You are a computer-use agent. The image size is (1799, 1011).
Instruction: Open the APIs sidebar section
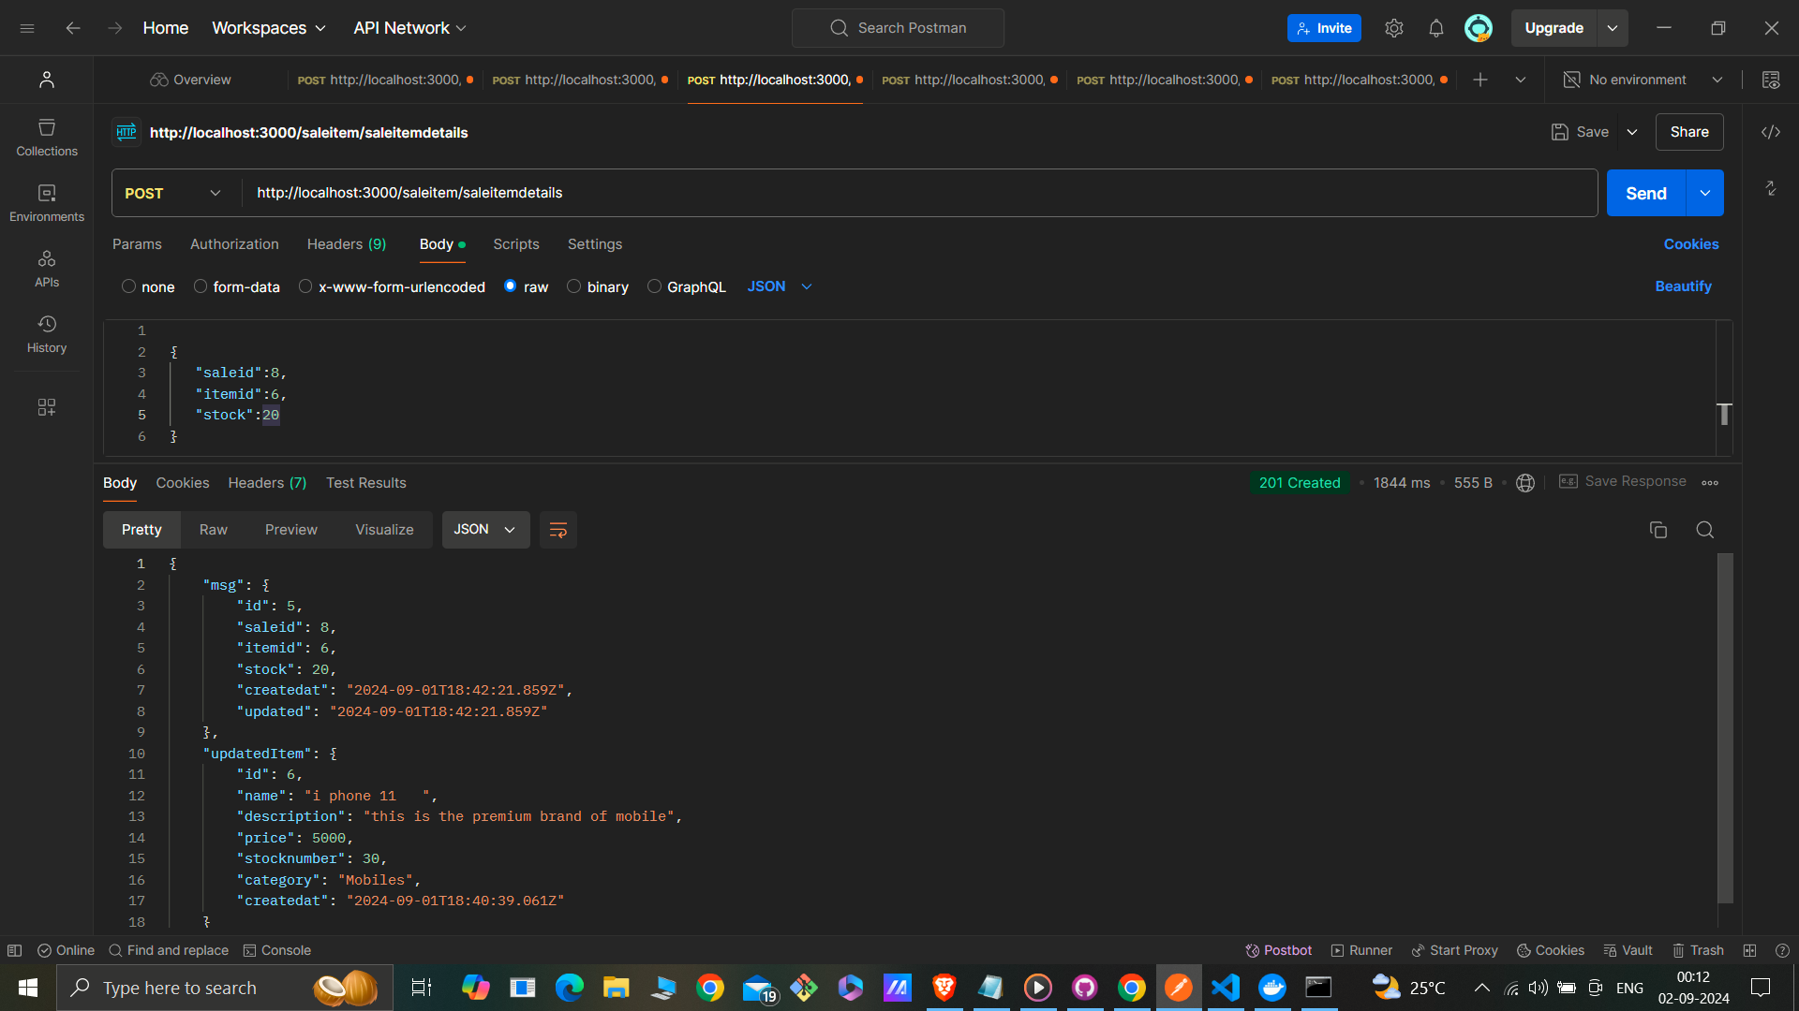click(x=46, y=268)
